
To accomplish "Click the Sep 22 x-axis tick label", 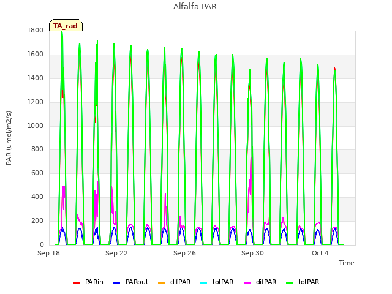I will point(117,253).
